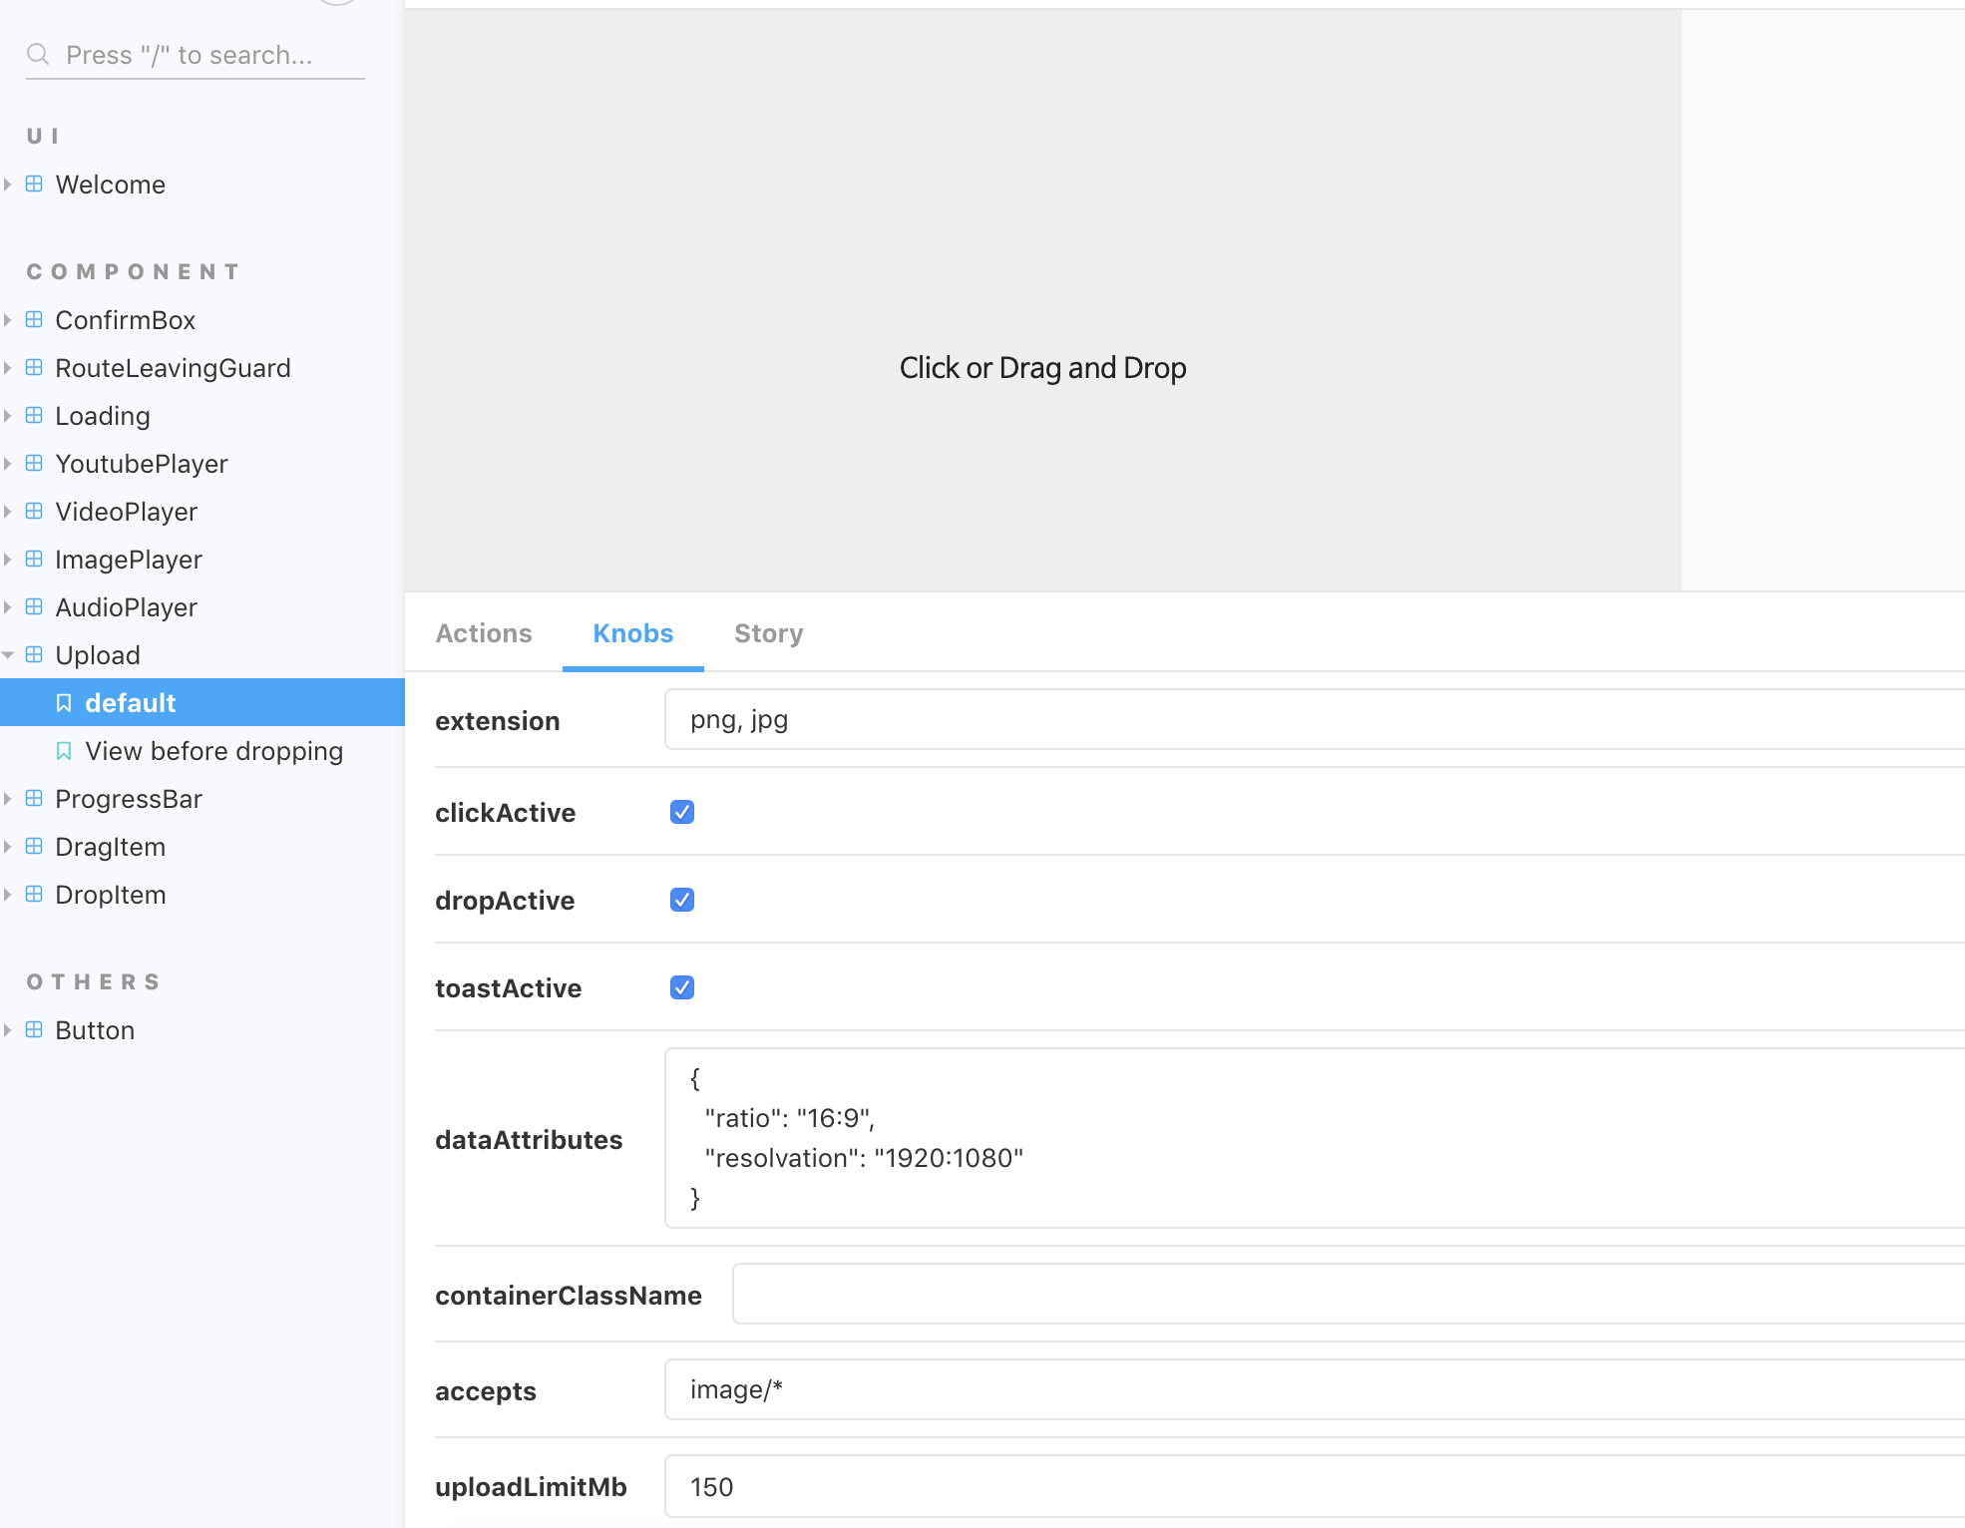
Task: Open the ProgressBar component
Action: [129, 799]
